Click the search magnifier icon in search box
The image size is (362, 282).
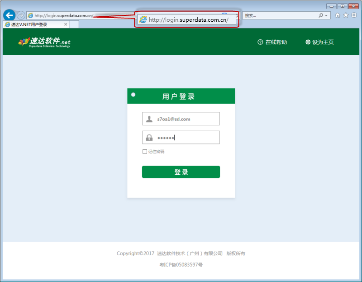pyautogui.click(x=321, y=15)
